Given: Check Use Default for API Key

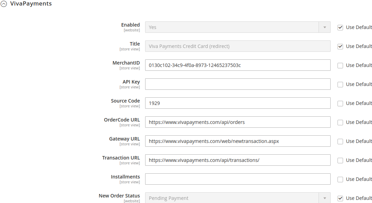Looking at the screenshot, I should 340,84.
